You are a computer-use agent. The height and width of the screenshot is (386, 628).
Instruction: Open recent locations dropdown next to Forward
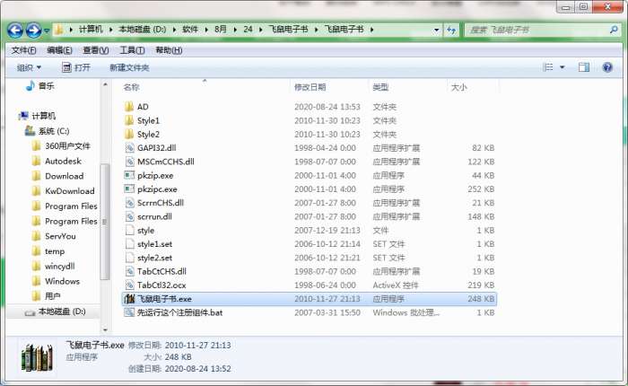coord(47,31)
